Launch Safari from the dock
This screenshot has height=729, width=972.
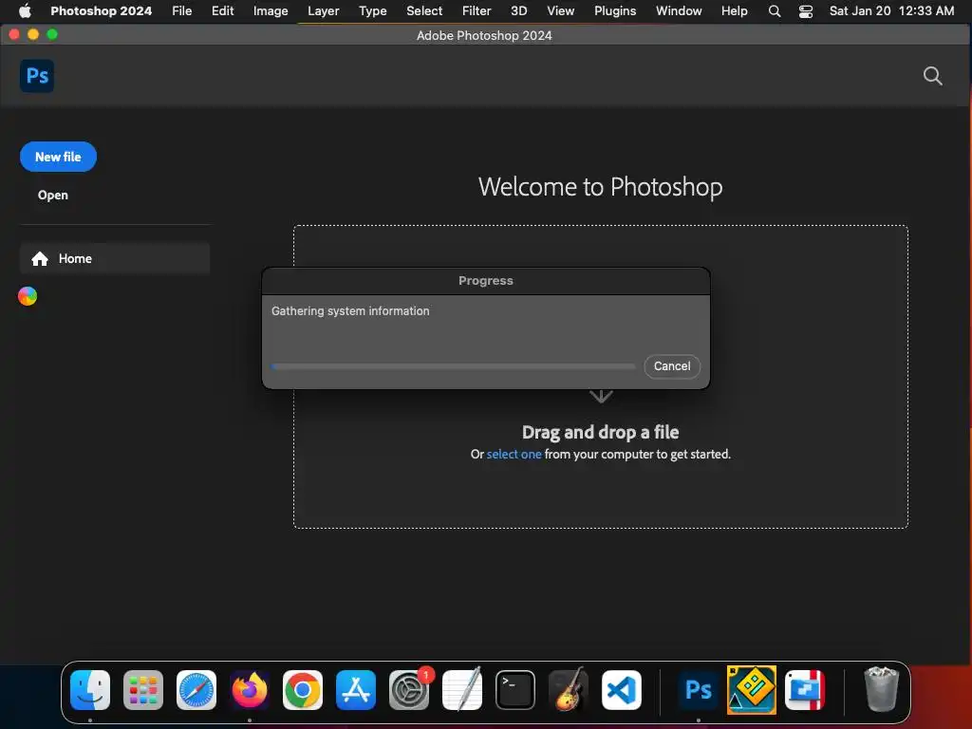196,689
